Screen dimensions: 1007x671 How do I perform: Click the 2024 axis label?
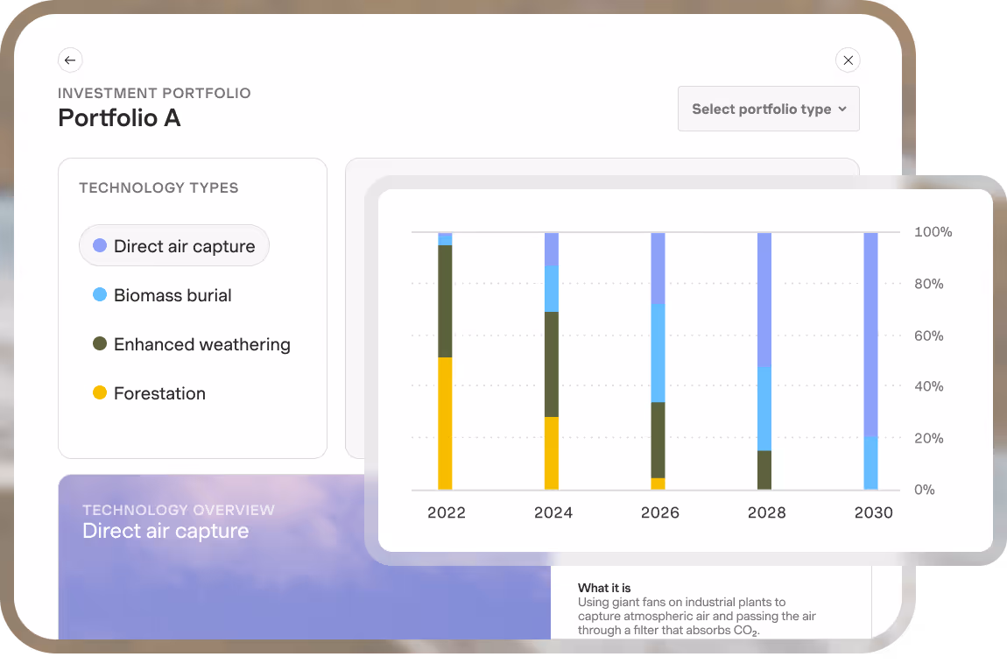(553, 512)
